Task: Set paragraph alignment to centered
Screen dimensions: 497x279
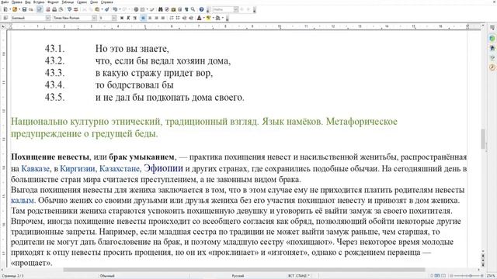Action: point(150,18)
